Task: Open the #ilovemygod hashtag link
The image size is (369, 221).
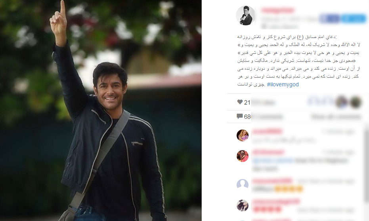Action: click(283, 84)
